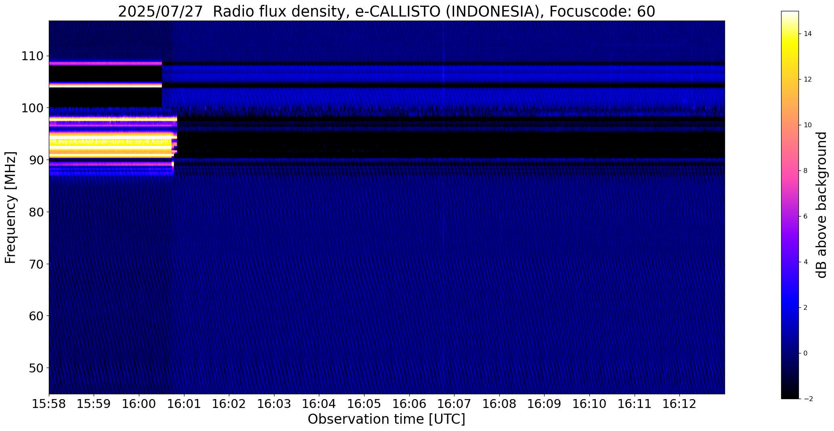Image resolution: width=834 pixels, height=431 pixels.
Task: Click the 110 MHz frequency tick label
Action: 32,56
